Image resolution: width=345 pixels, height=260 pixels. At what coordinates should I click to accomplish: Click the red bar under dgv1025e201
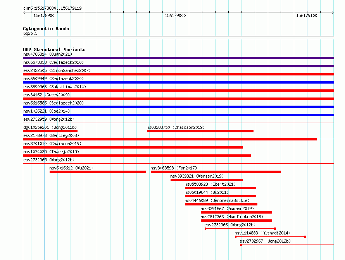click(50, 131)
